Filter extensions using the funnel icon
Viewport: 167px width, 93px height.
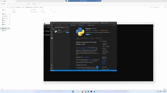click(x=63, y=25)
